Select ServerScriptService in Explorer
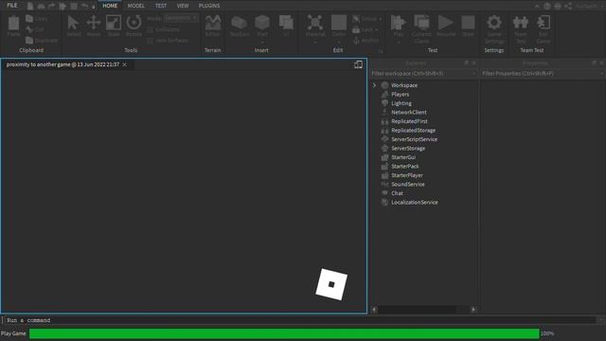606x341 pixels. (x=414, y=139)
